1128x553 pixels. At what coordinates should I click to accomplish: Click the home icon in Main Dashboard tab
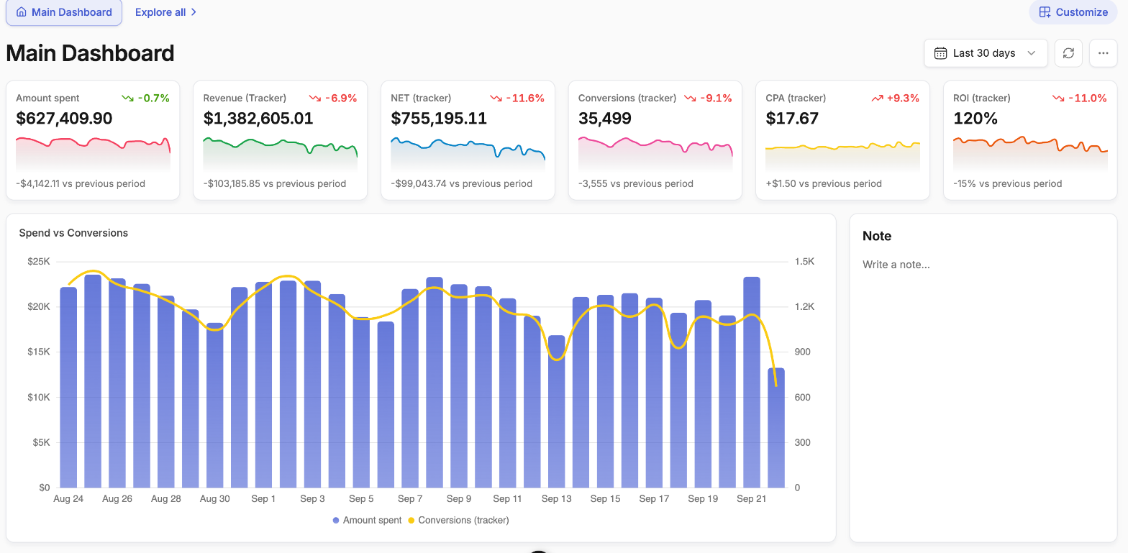coord(21,12)
